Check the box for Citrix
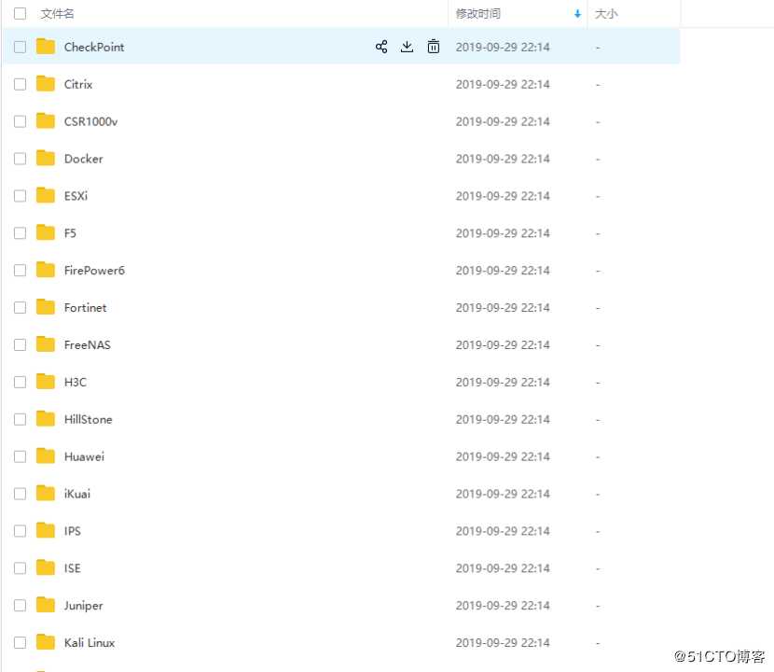 tap(21, 84)
